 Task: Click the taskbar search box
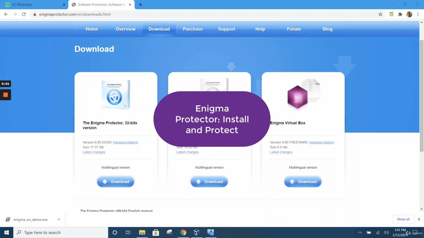click(61, 232)
